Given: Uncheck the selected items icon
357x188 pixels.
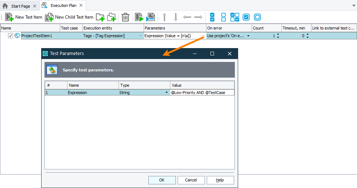Looking at the screenshot, I should point(257,17).
